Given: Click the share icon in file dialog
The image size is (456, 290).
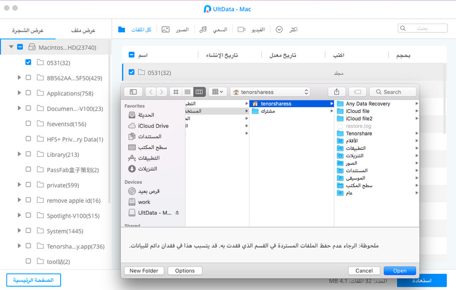Looking at the screenshot, I should coord(337,92).
